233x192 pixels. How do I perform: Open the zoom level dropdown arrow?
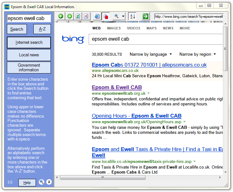[123, 16]
